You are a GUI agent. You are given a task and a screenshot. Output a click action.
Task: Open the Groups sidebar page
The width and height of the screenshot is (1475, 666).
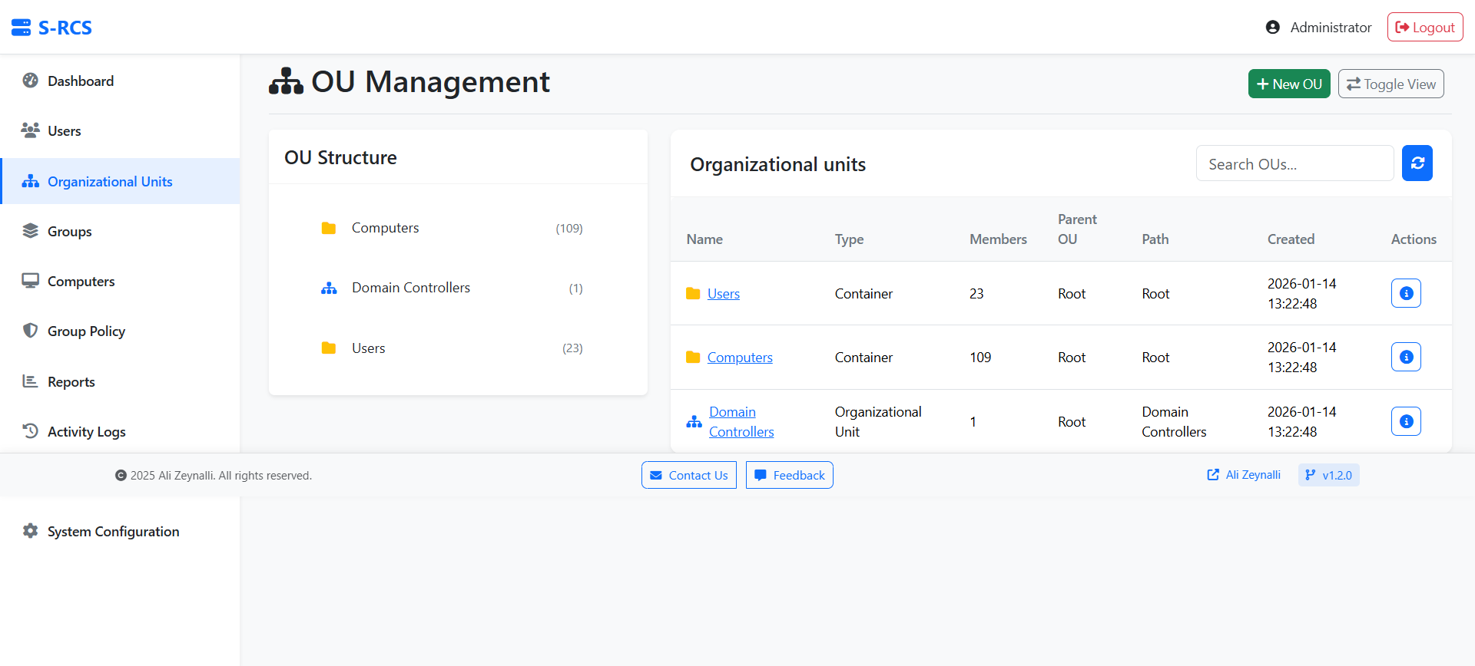click(x=121, y=231)
